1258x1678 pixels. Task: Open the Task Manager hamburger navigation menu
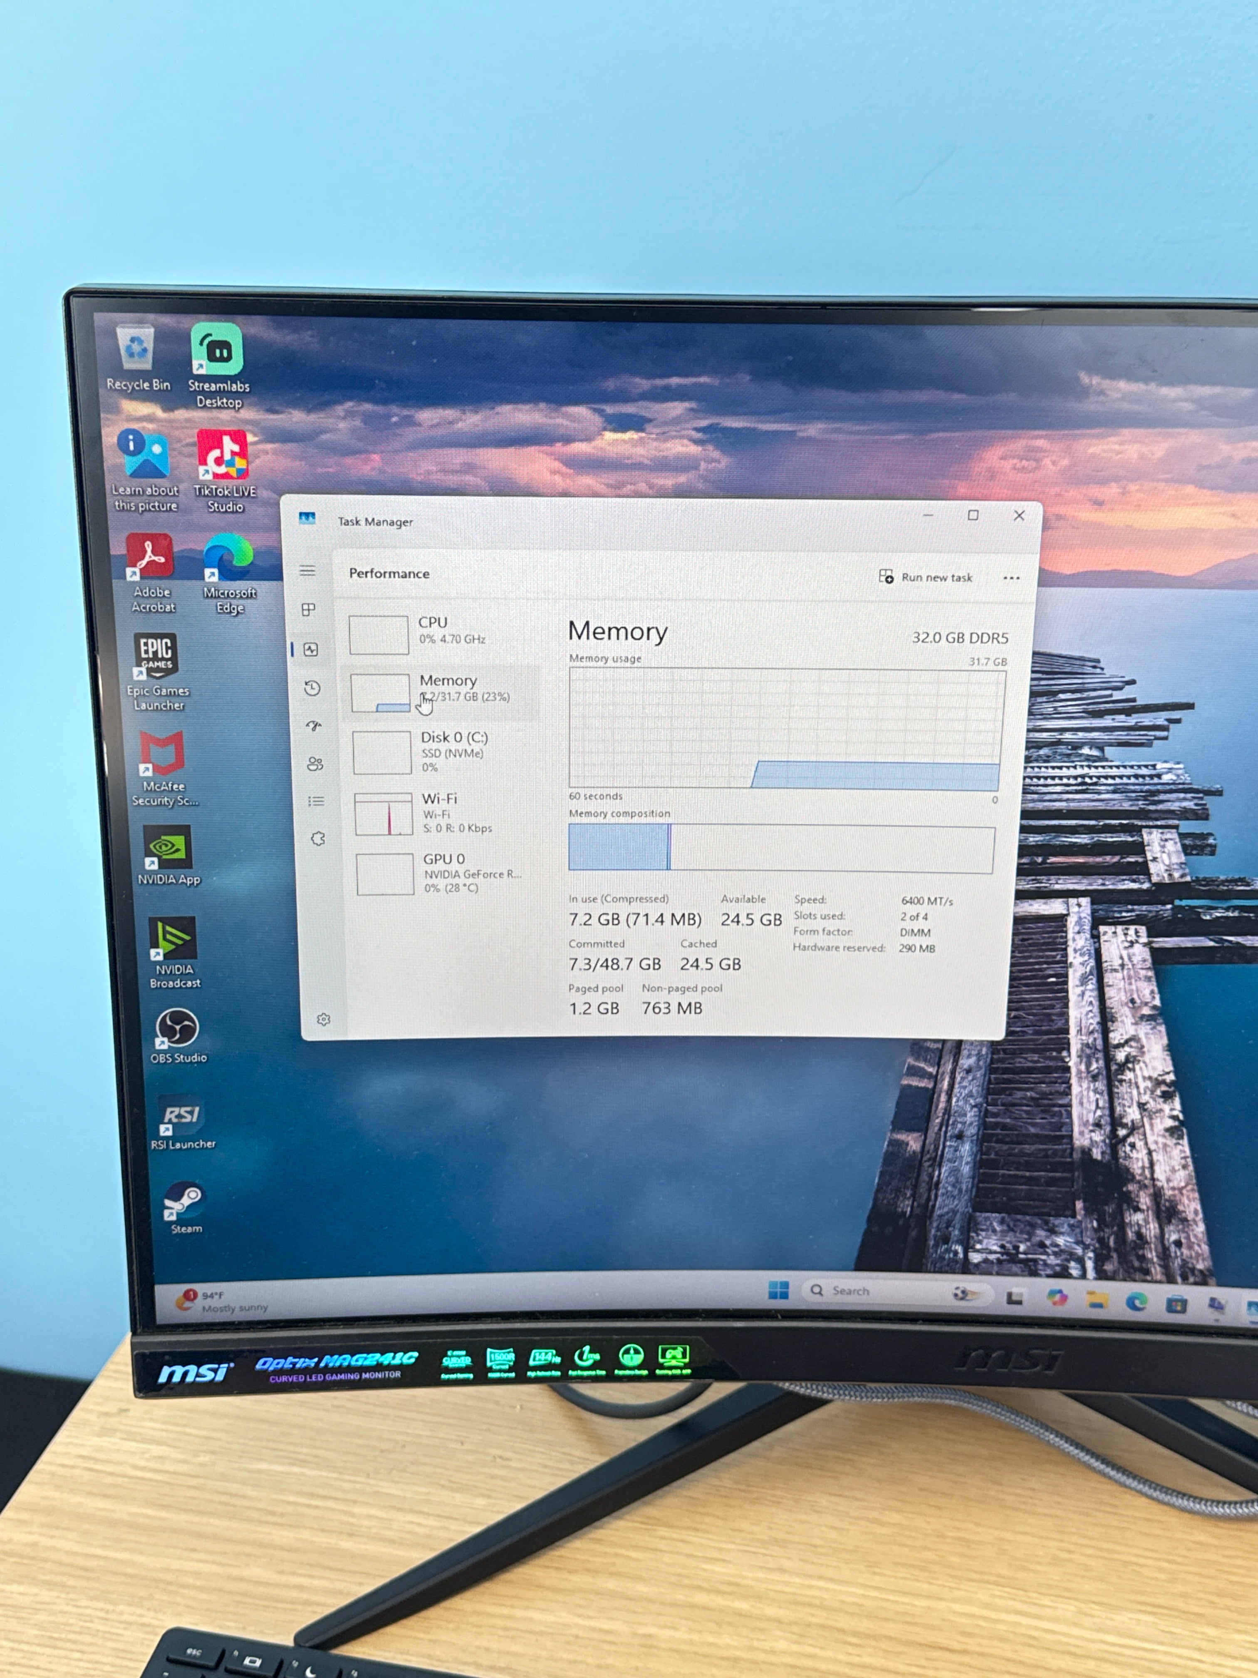coord(307,571)
